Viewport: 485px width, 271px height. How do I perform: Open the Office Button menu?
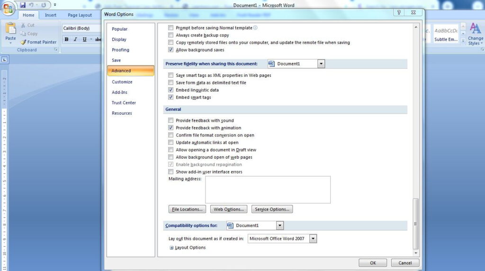9,9
